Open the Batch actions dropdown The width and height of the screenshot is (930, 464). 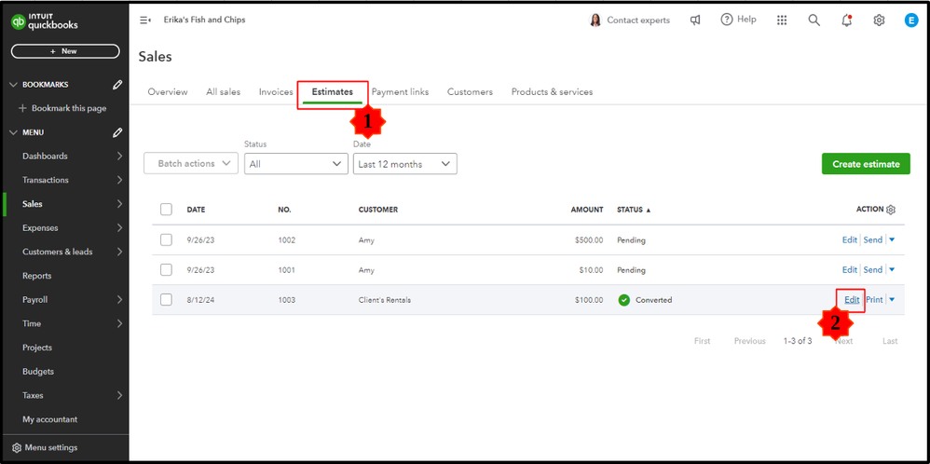(191, 163)
